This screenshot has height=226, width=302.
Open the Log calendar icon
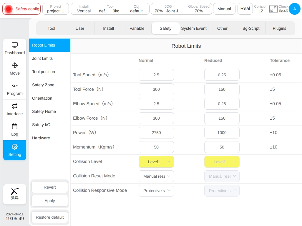[15, 126]
